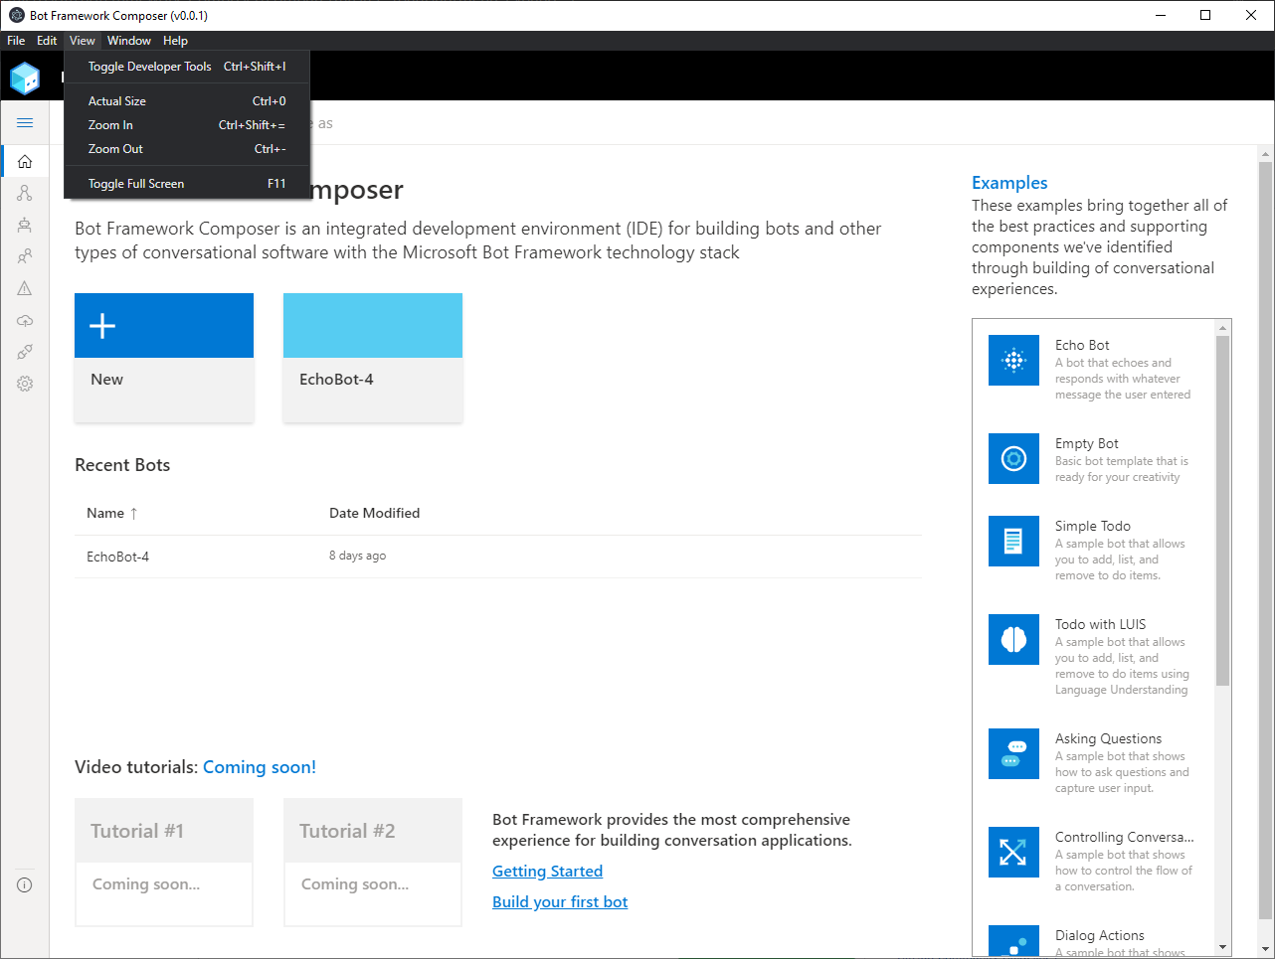Viewport: 1275px width, 959px height.
Task: Click the plus icon on New tile
Action: tap(102, 325)
